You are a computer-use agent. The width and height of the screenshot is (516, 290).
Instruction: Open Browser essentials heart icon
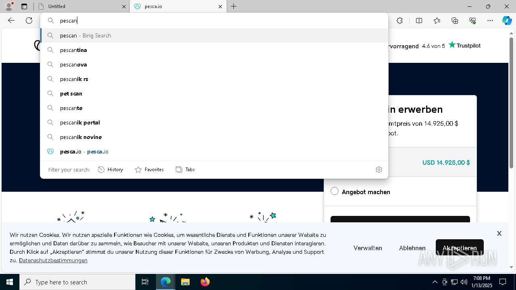472,21
